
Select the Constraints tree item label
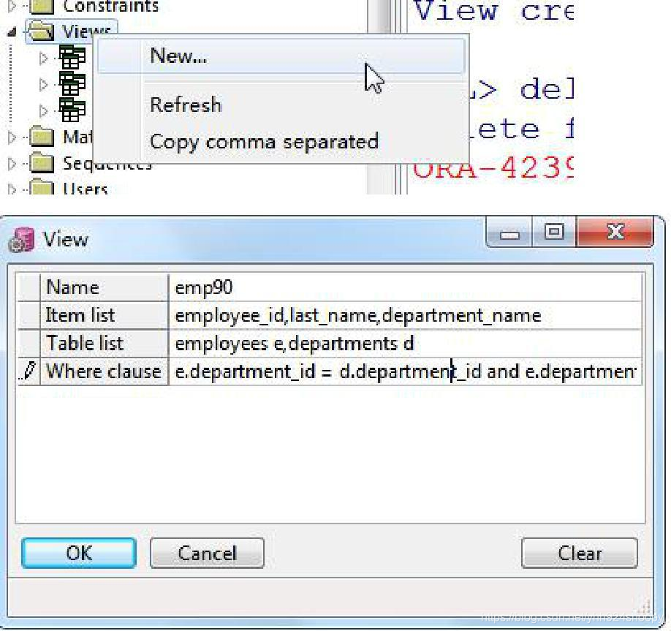[111, 6]
